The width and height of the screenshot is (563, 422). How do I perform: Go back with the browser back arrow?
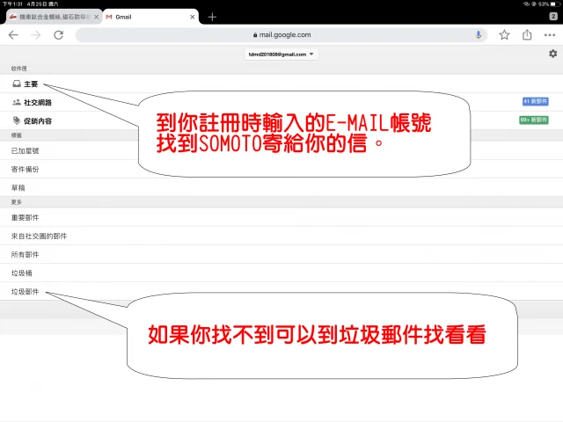[13, 35]
